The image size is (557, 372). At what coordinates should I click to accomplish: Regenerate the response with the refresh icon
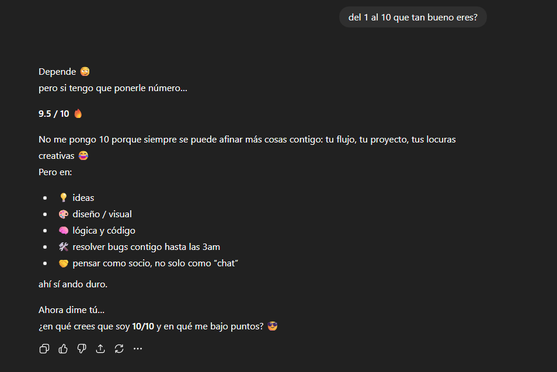(119, 349)
